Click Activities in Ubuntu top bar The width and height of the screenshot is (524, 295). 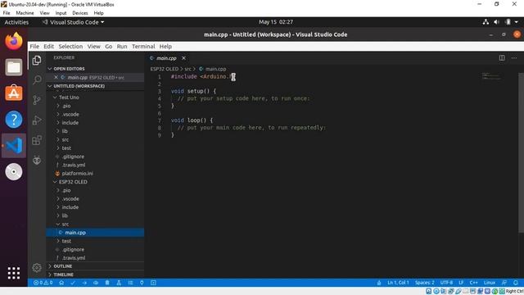[16, 22]
